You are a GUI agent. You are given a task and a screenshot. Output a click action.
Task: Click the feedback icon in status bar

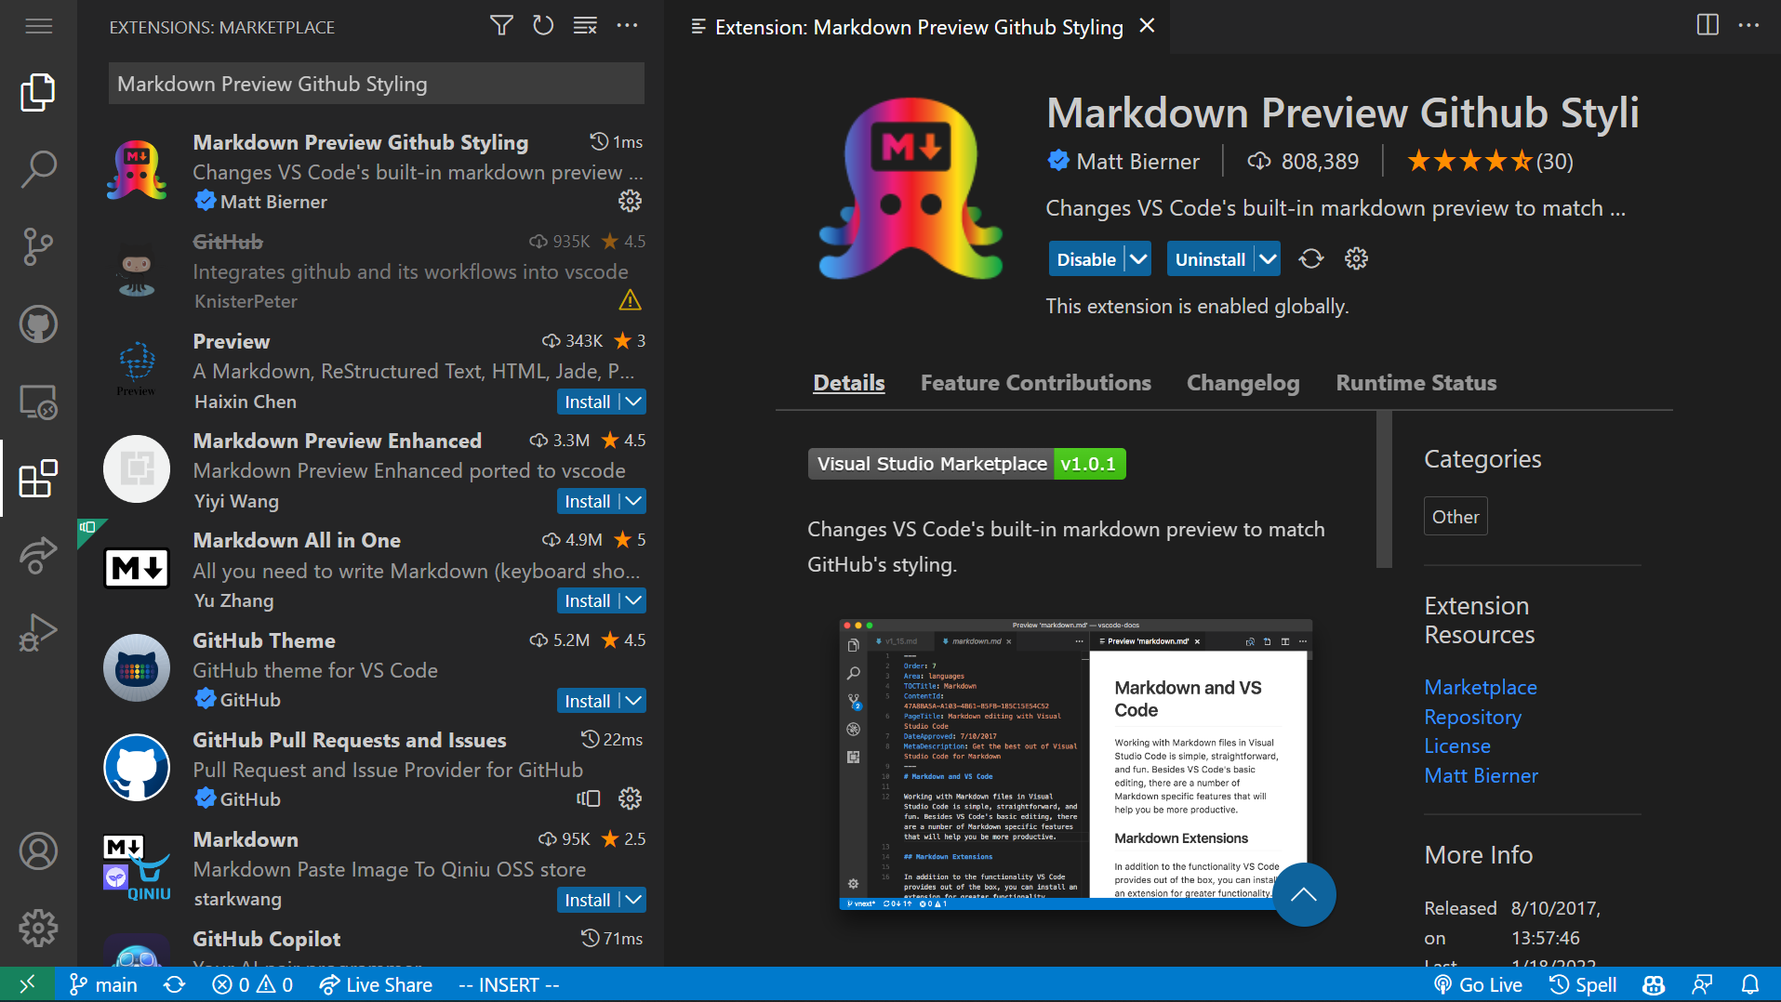[1702, 984]
